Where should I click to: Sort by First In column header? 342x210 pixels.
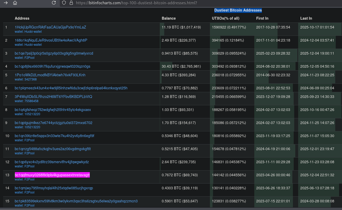pyautogui.click(x=262, y=18)
